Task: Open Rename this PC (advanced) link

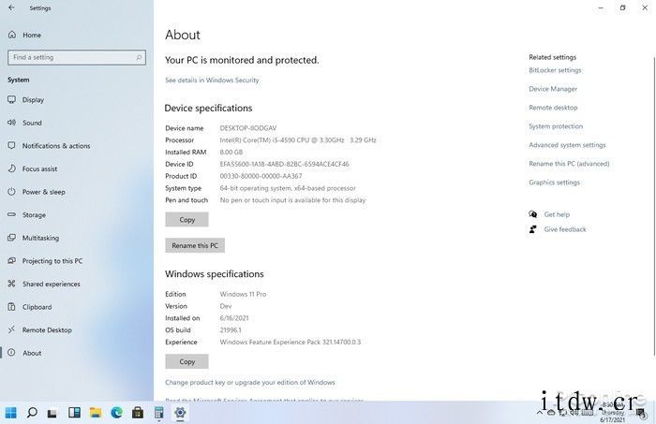Action: pos(569,164)
